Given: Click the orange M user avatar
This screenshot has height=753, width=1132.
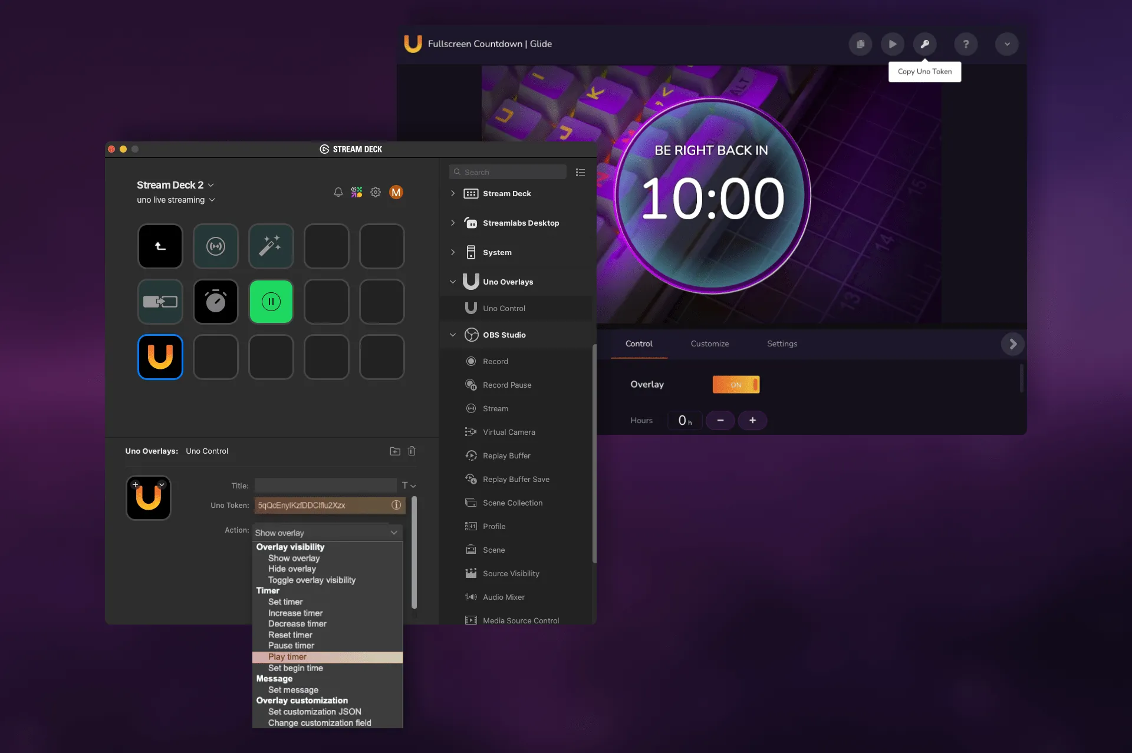Looking at the screenshot, I should point(396,192).
